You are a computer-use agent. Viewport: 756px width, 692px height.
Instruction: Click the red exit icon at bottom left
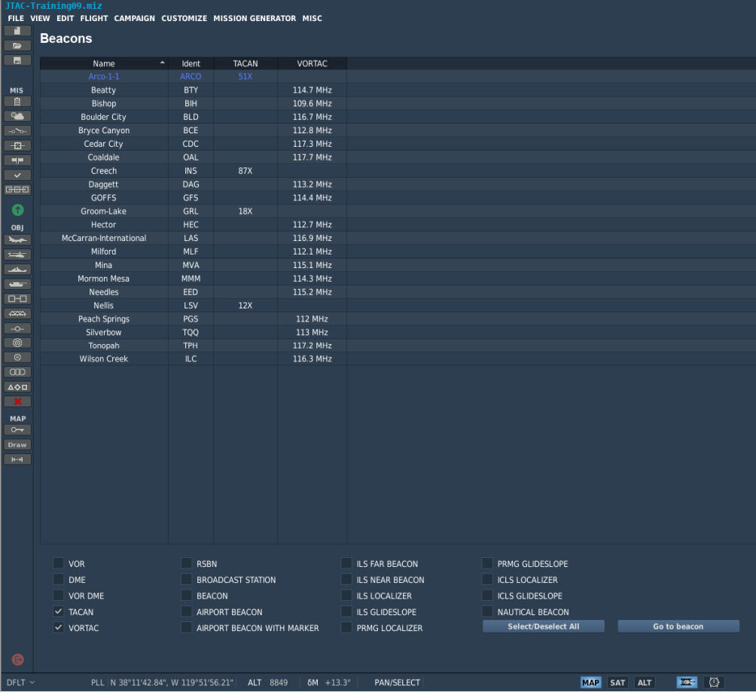click(17, 659)
